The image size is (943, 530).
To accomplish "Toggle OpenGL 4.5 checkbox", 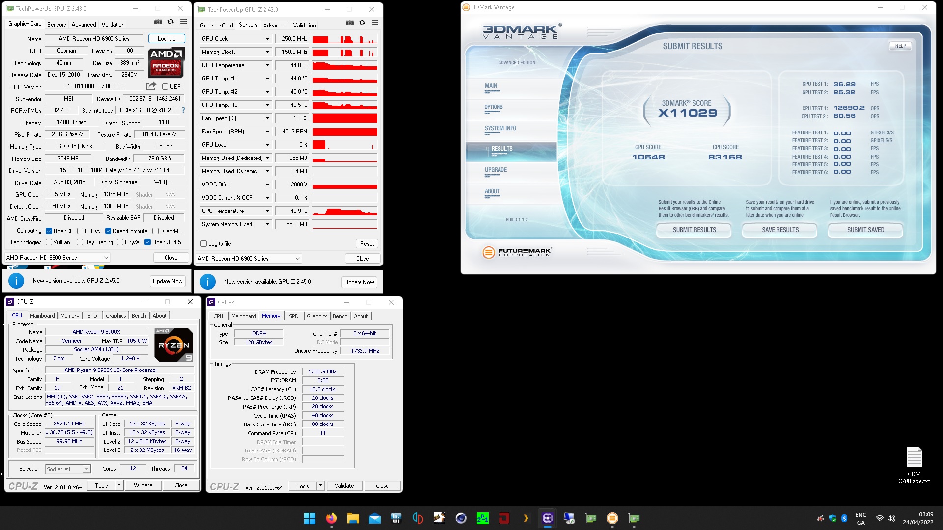I will click(x=147, y=242).
